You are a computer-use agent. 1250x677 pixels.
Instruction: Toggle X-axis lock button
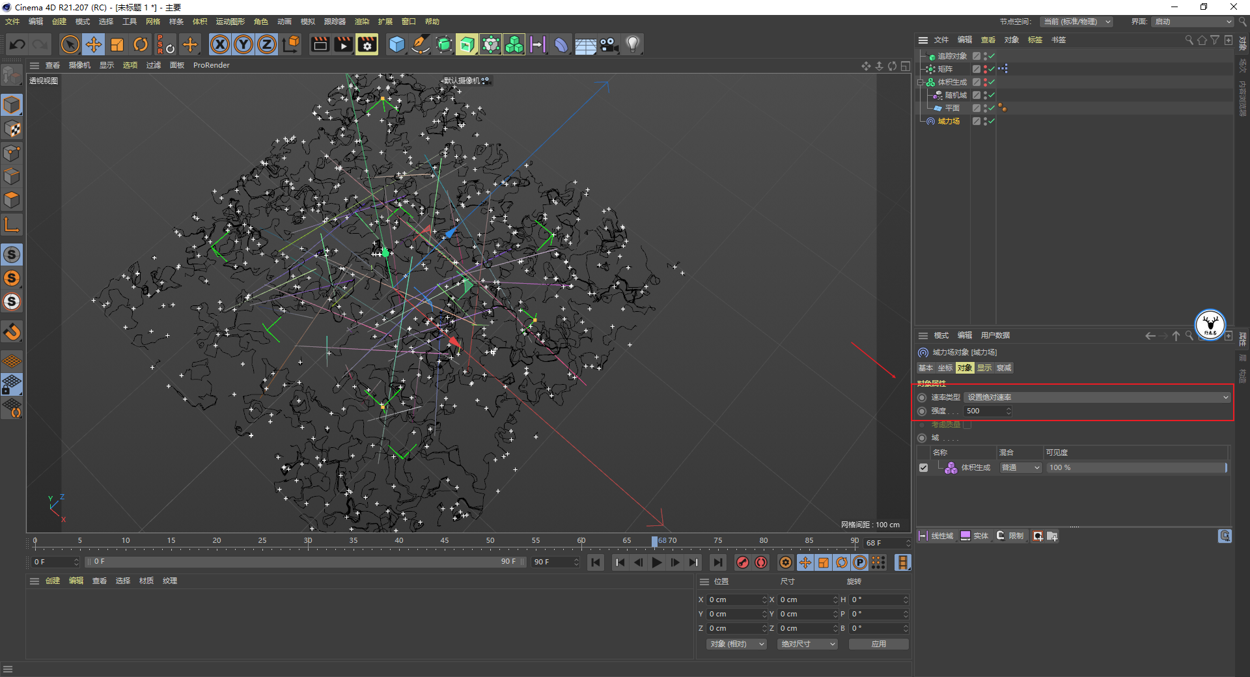220,44
